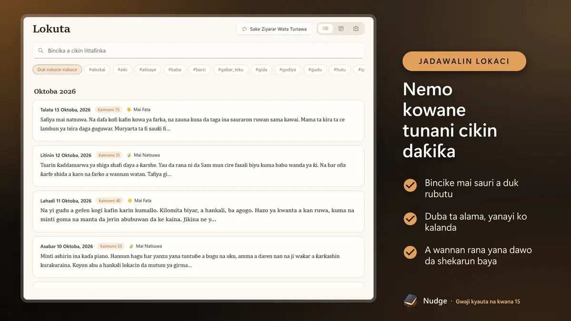Image resolution: width=571 pixels, height=321 pixels.
Task: Click entry text starting Minti ashirin ina kaɗa piano
Action: (x=190, y=261)
